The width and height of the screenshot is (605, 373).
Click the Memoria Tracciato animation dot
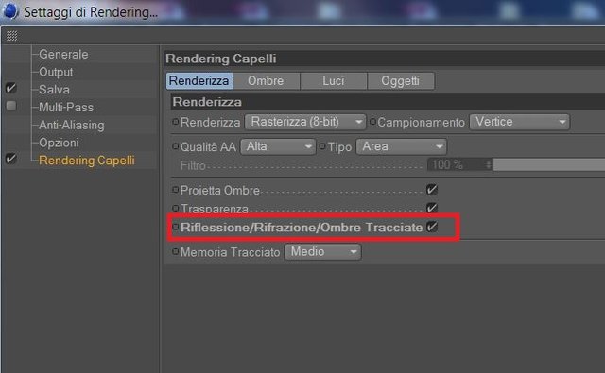tap(176, 251)
